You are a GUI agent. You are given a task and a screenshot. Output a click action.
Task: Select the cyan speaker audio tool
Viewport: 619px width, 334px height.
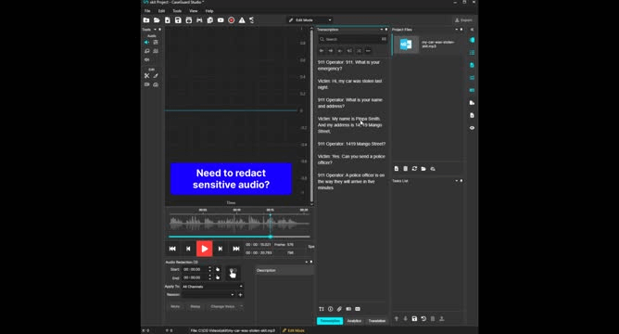(x=146, y=43)
